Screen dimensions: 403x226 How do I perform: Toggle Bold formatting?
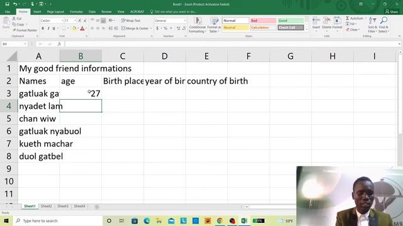(x=43, y=28)
